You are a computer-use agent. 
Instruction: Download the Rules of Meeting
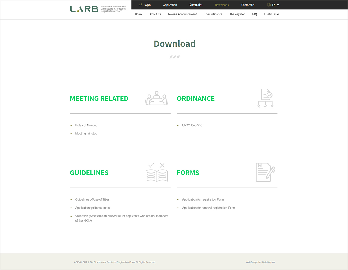[x=86, y=125]
